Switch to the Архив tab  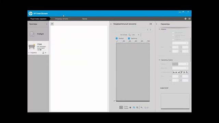tap(85, 19)
